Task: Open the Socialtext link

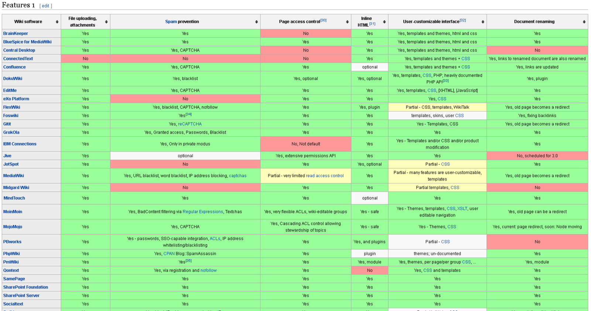Action: [13, 304]
